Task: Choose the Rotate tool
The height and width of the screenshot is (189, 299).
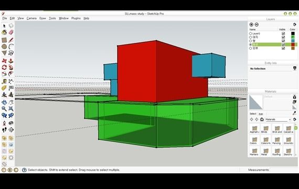Action: (4, 67)
